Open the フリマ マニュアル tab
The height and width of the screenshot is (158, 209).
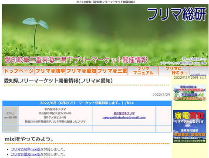click(x=143, y=71)
